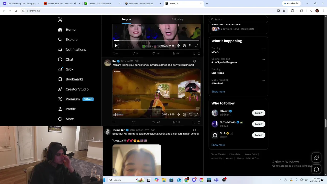The height and width of the screenshot is (184, 327).
Task: Open Microsoft Teams from the taskbar
Action: [216, 180]
